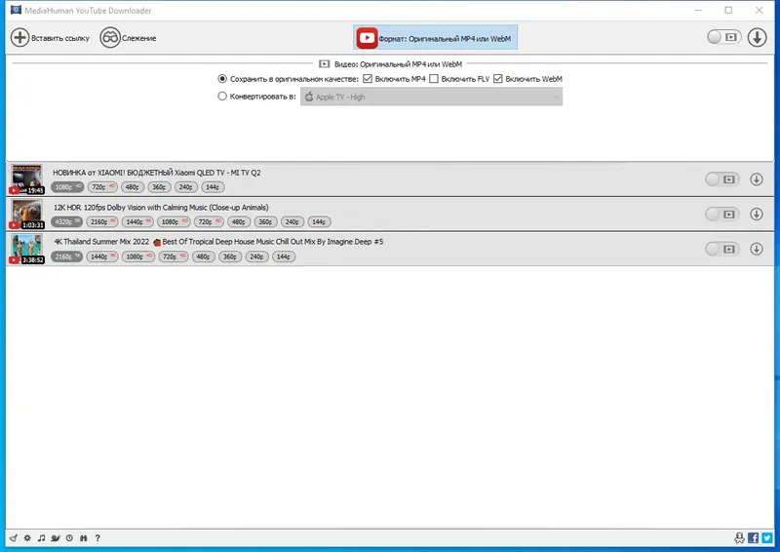Image resolution: width=780 pixels, height=552 pixels.
Task: Open the Формат: Оригинальный MP4 или WebM selector
Action: click(x=435, y=38)
